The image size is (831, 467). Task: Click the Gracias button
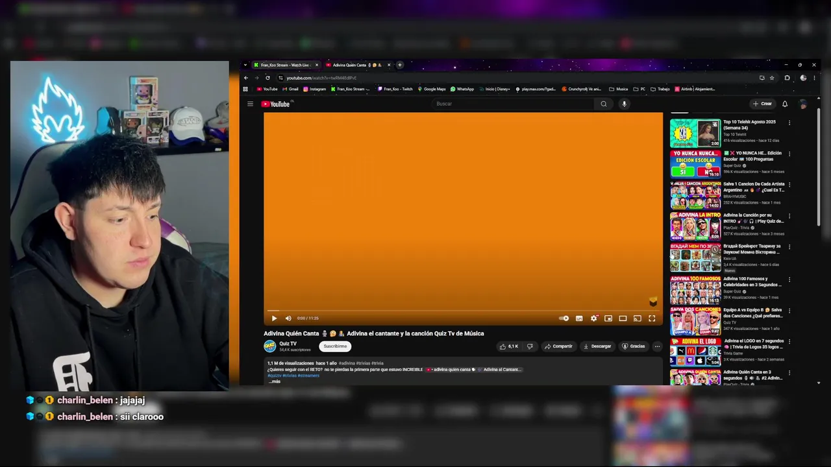(x=634, y=346)
